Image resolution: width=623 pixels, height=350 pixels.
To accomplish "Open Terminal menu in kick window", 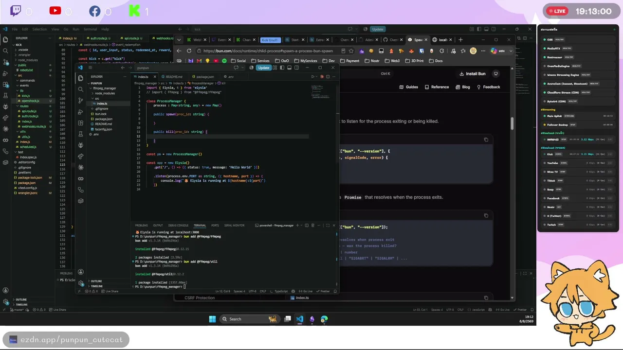I will point(90,29).
